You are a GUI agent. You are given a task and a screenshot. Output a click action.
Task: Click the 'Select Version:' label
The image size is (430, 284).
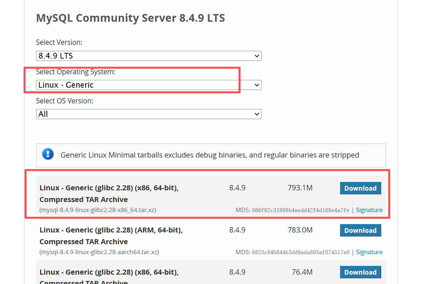tap(59, 42)
